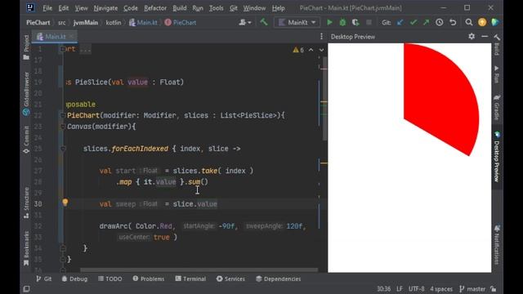Click Show History clock icon
Image resolution: width=523 pixels, height=294 pixels.
(x=440, y=22)
